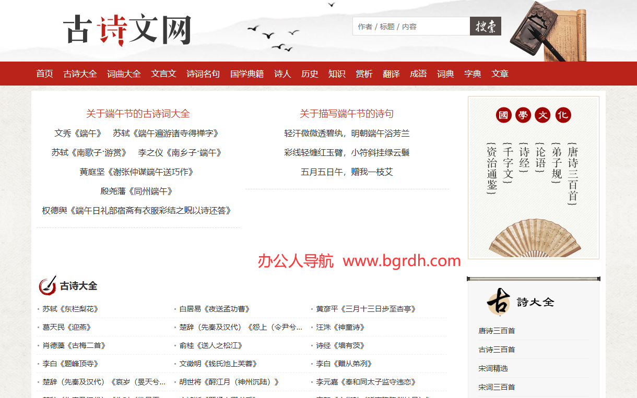This screenshot has width=637, height=398.
Task: Click the 古诗文网 site logo
Action: [x=127, y=30]
